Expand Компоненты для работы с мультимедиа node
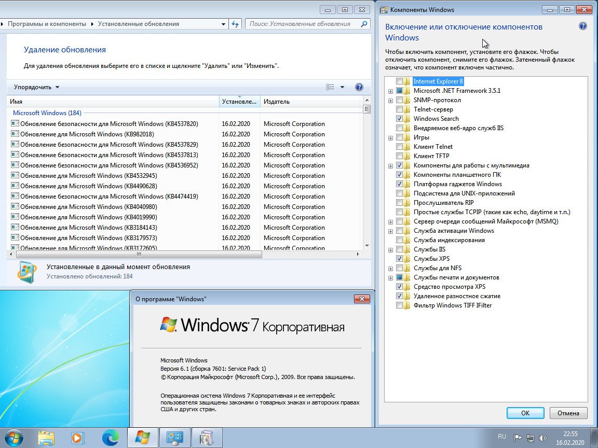The width and height of the screenshot is (598, 448). pos(390,166)
